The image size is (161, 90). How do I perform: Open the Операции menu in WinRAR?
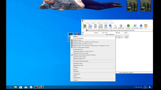click(x=93, y=23)
